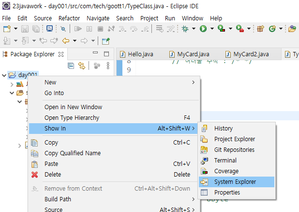Open the Build Path submenu entry
This screenshot has height=212, width=299.
pyautogui.click(x=114, y=199)
